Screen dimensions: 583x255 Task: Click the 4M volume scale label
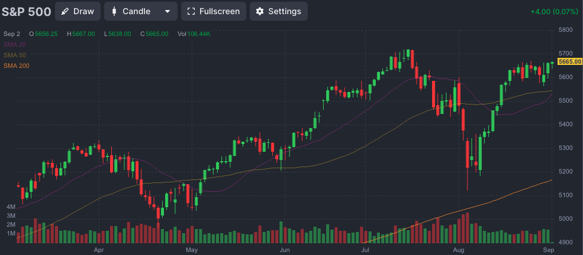coord(11,207)
